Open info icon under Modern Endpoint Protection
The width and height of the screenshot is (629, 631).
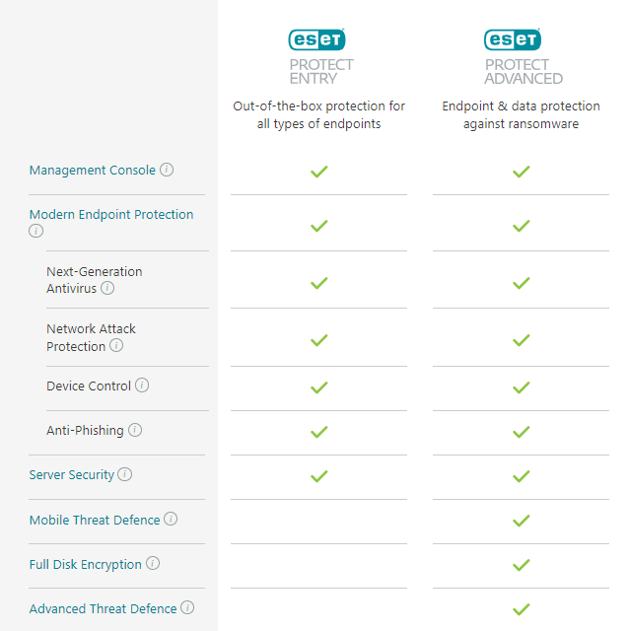(x=35, y=231)
